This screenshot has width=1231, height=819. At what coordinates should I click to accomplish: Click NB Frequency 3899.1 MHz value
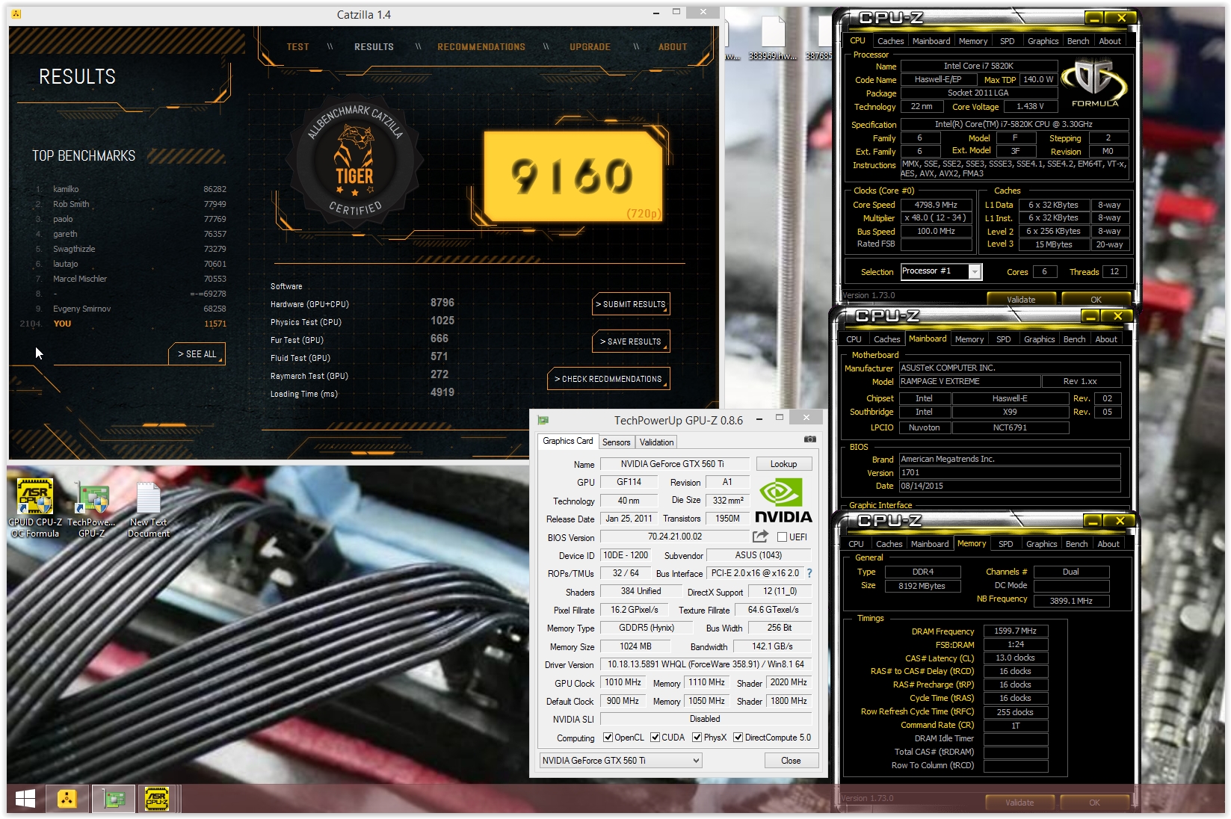[1071, 600]
